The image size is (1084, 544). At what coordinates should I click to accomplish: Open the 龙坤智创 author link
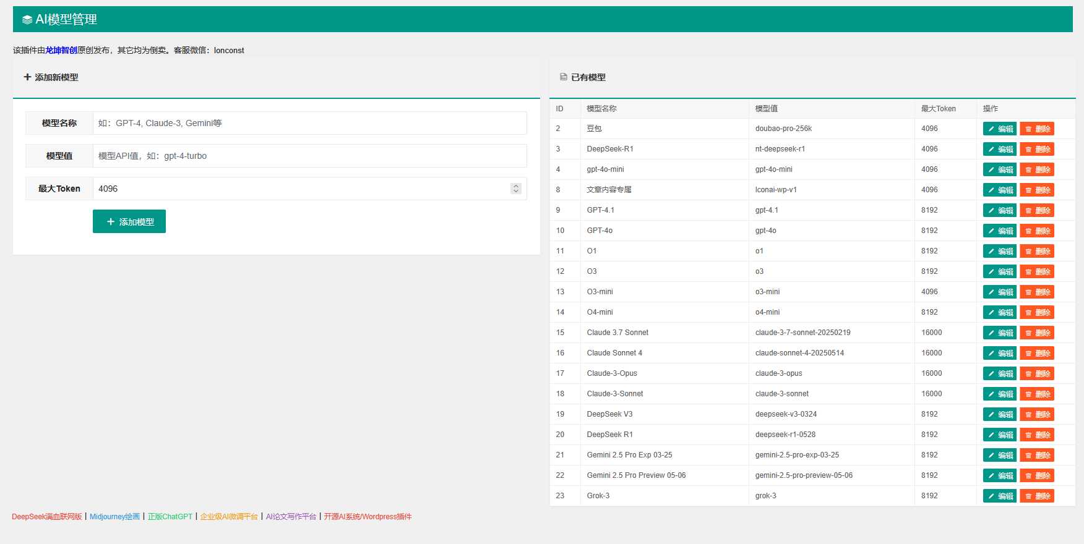61,50
